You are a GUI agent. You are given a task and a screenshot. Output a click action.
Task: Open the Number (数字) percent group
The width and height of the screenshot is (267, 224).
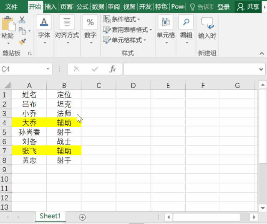pos(90,22)
